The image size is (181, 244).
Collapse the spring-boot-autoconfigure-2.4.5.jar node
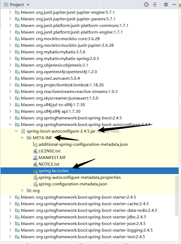(16, 131)
